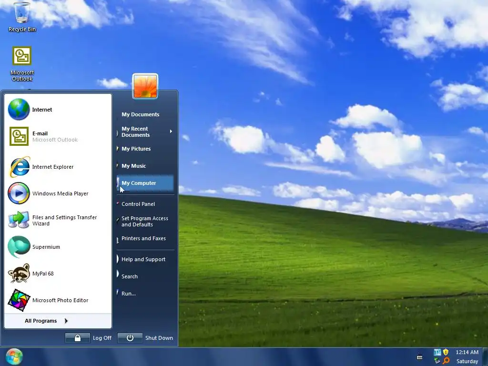The image size is (488, 366).
Task: Open Printers and Faxes
Action: (x=145, y=238)
